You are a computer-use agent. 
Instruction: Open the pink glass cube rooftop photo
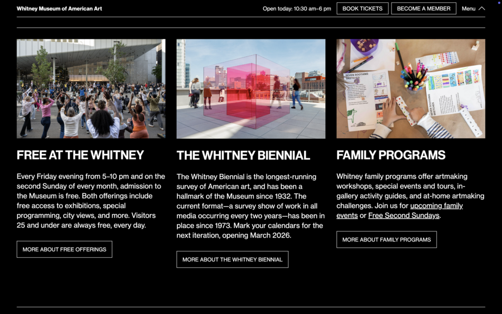(x=250, y=89)
